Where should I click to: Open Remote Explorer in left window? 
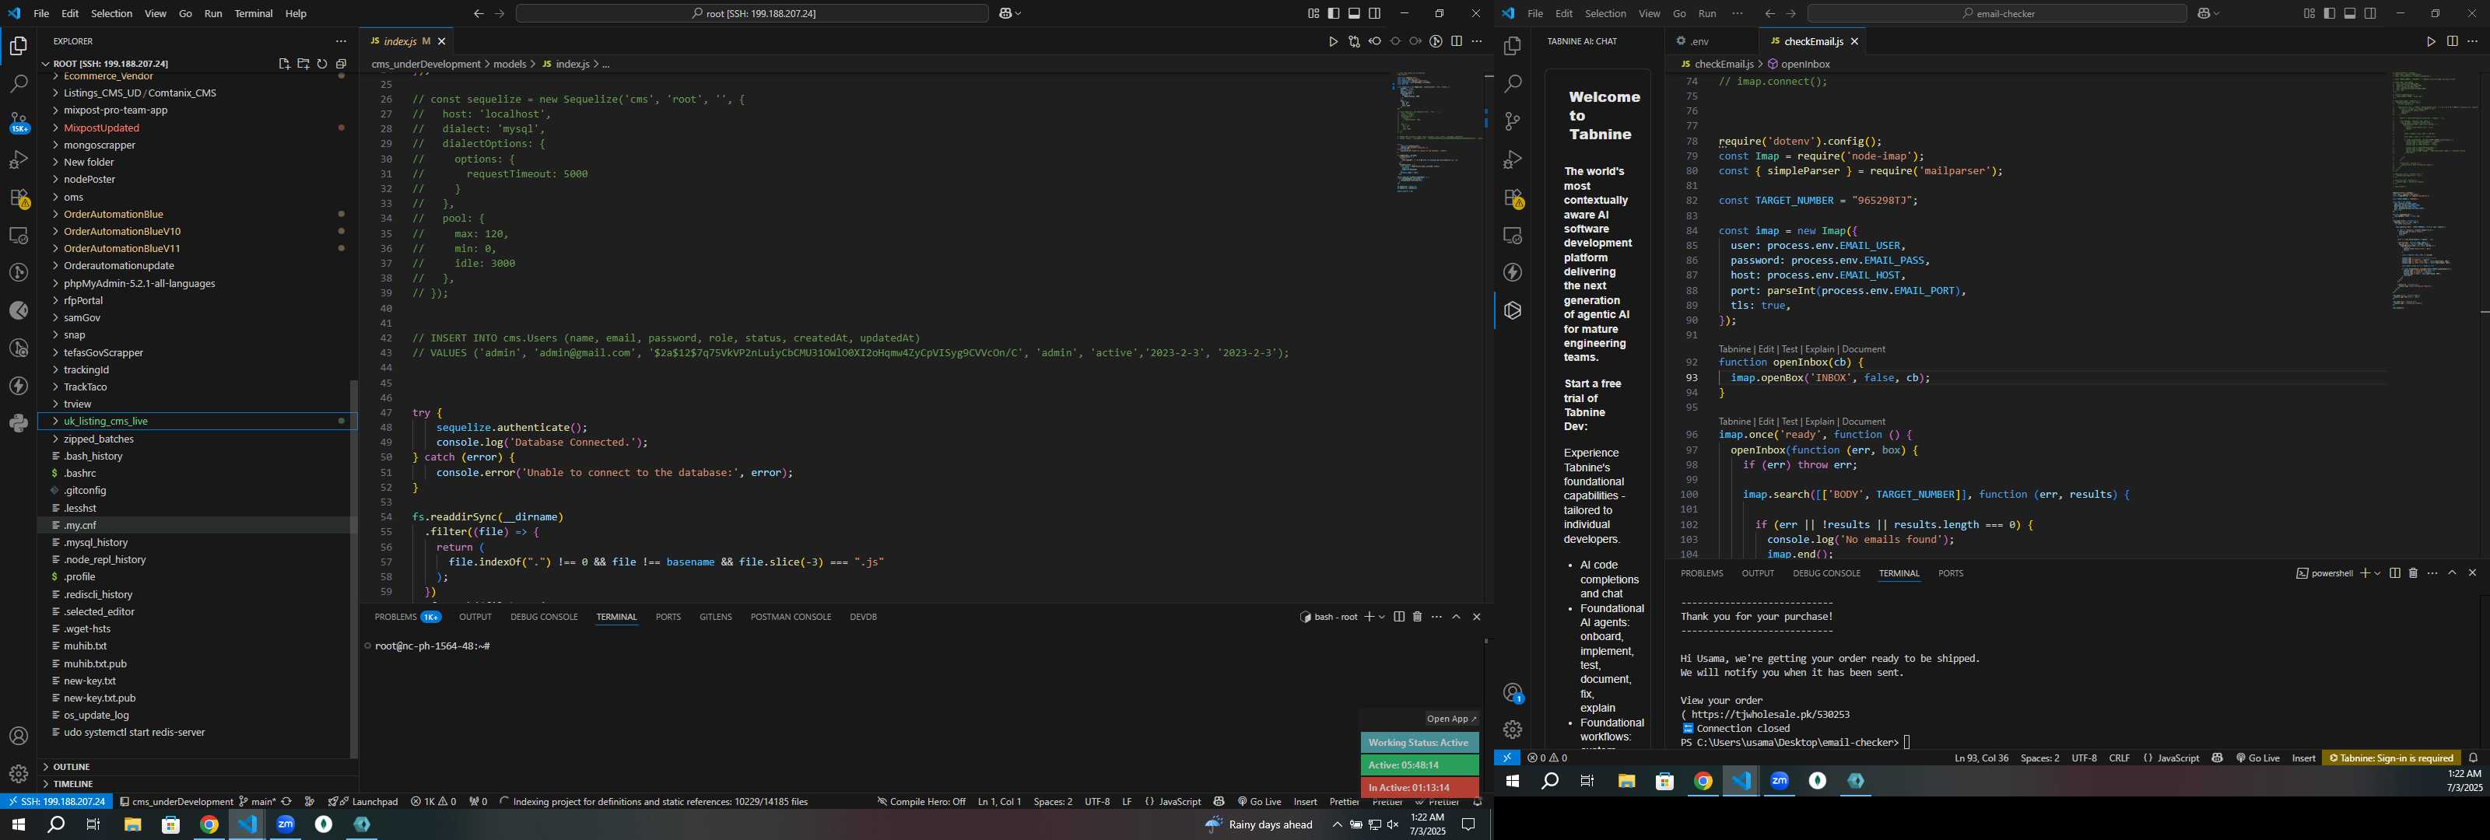click(19, 236)
